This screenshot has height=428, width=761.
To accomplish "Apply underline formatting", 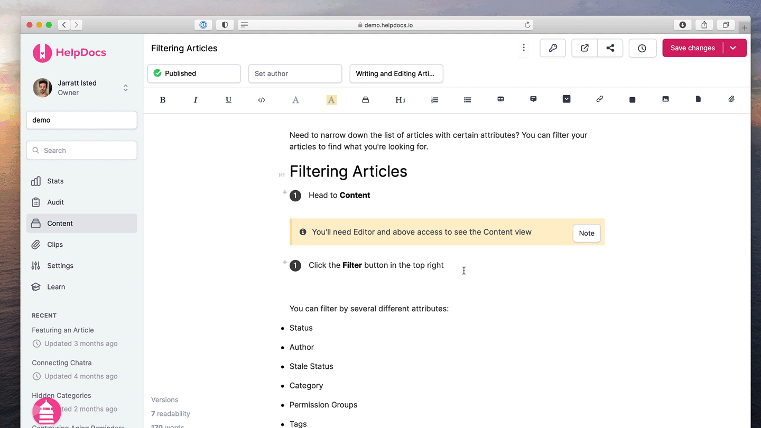I will (228, 100).
